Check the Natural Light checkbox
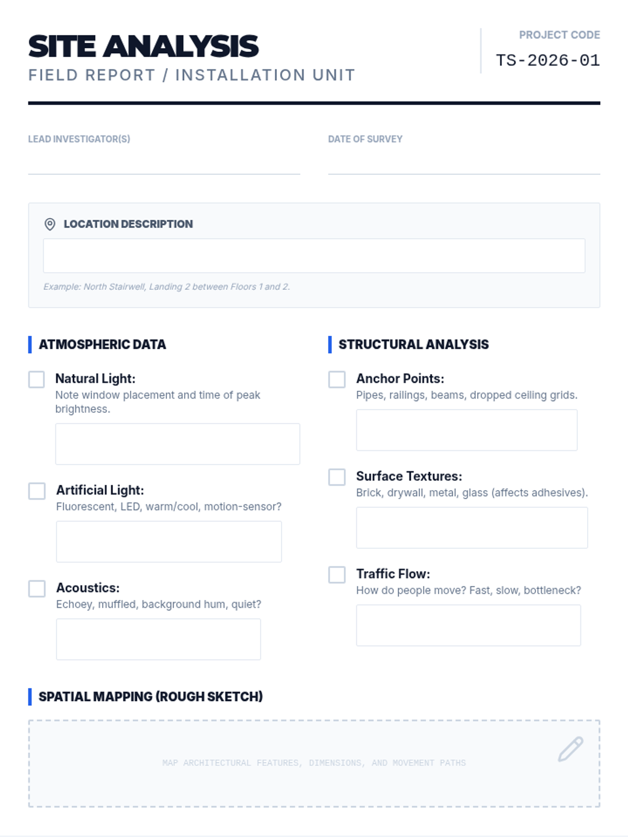Viewport: 628px width, 837px height. [37, 379]
